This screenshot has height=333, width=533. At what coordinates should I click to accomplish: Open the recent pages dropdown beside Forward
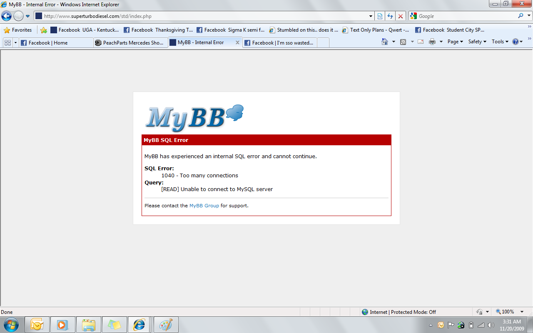pyautogui.click(x=28, y=16)
